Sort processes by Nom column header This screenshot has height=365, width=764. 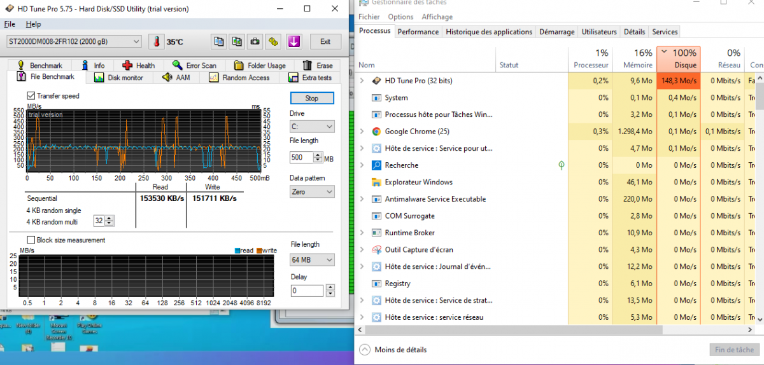pyautogui.click(x=427, y=59)
